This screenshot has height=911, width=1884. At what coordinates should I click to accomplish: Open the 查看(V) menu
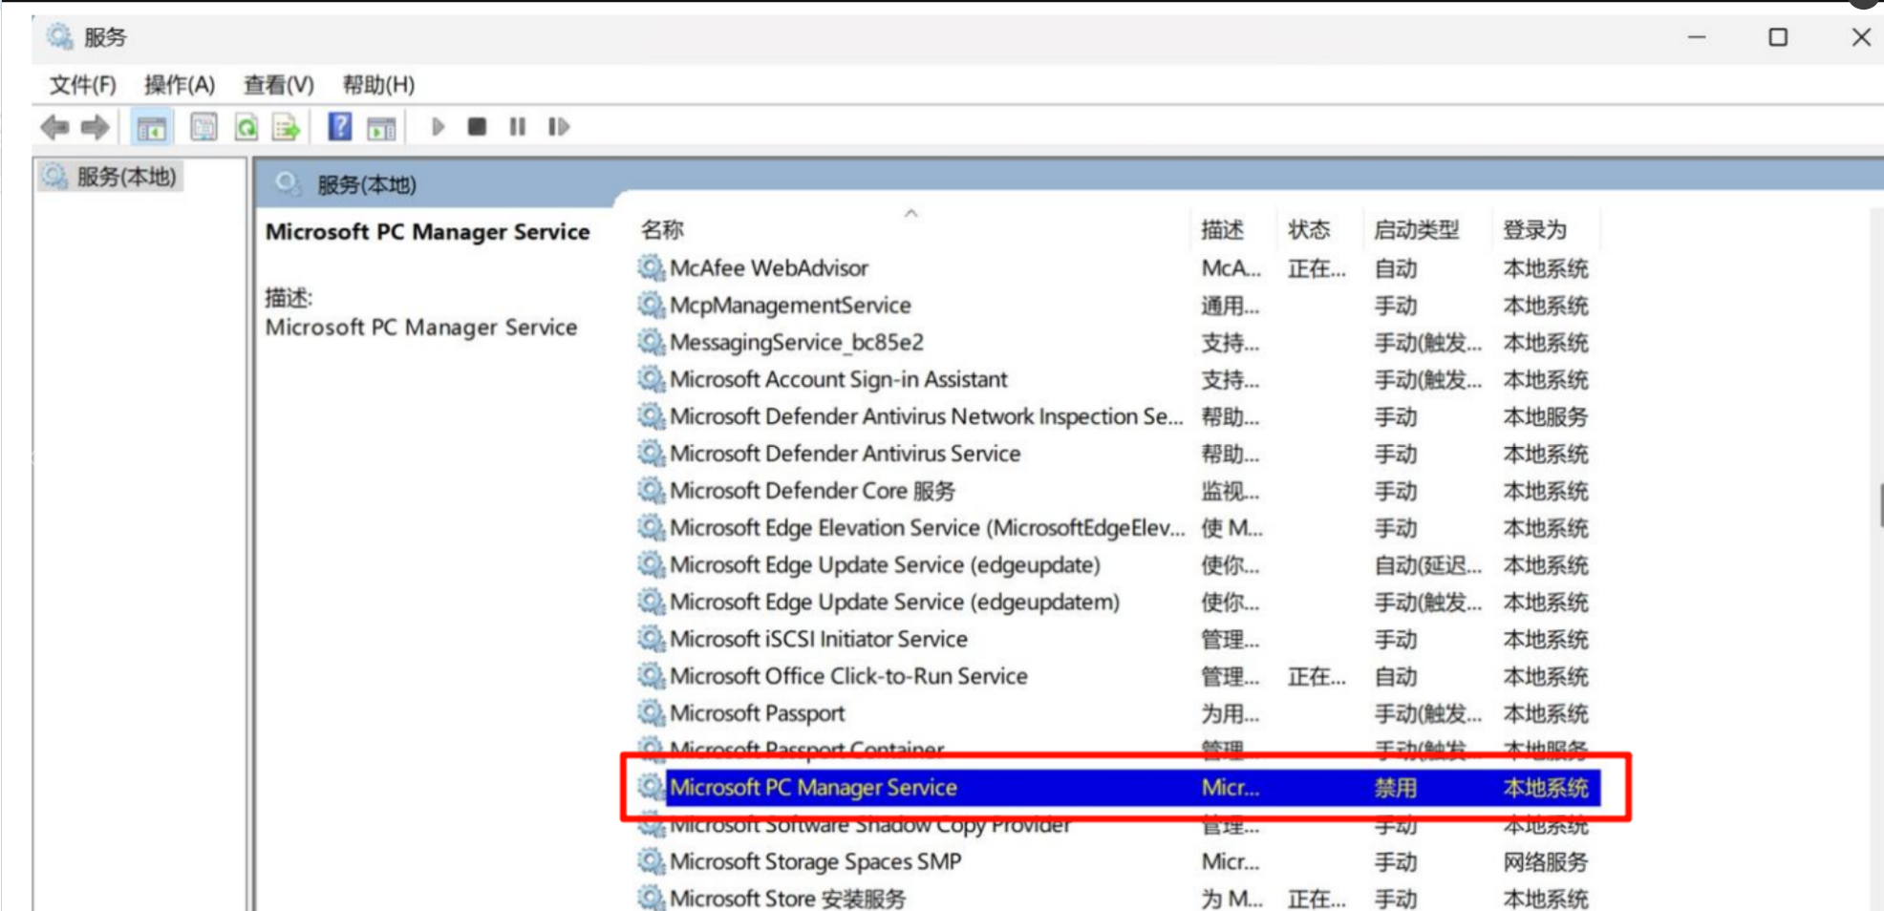point(278,85)
